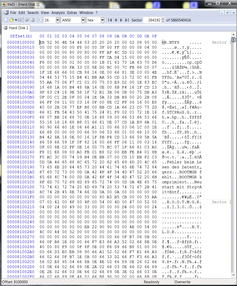Click offset row 00008100200

(x=21, y=202)
